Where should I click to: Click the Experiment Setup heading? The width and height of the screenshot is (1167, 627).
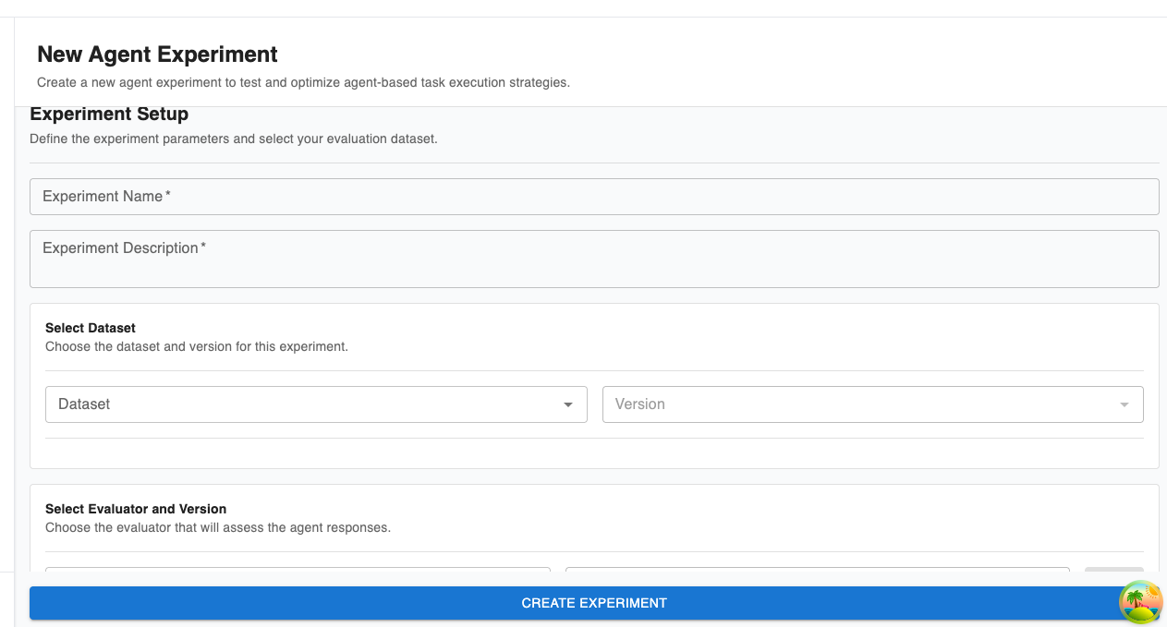click(x=109, y=115)
